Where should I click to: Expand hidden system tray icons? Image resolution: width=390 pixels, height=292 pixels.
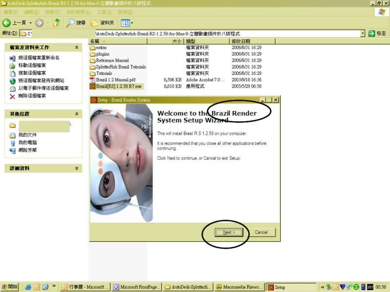tap(322, 287)
